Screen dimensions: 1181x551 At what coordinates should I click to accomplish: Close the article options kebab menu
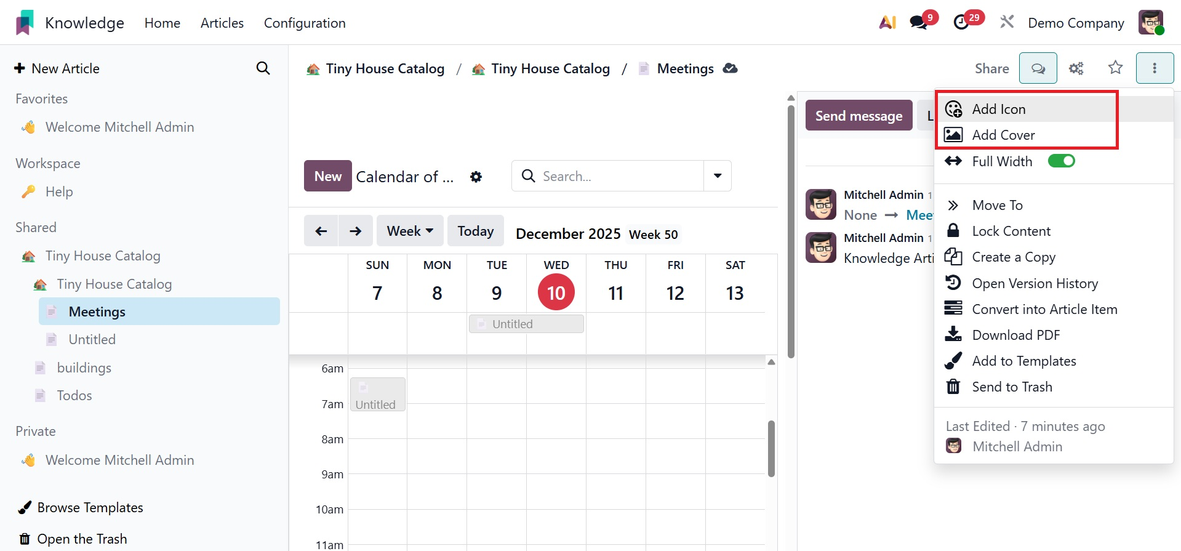(x=1154, y=68)
